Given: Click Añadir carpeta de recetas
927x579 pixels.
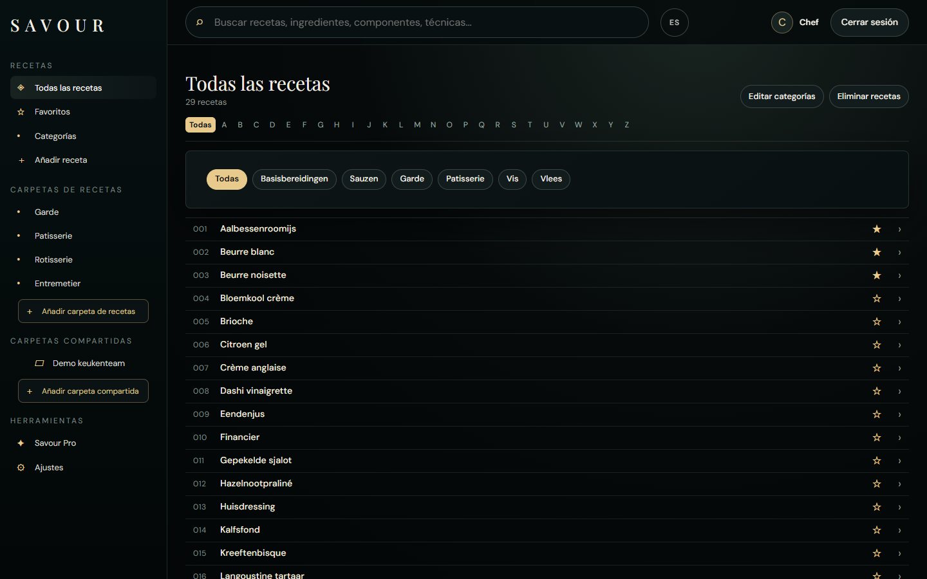Looking at the screenshot, I should (x=83, y=311).
